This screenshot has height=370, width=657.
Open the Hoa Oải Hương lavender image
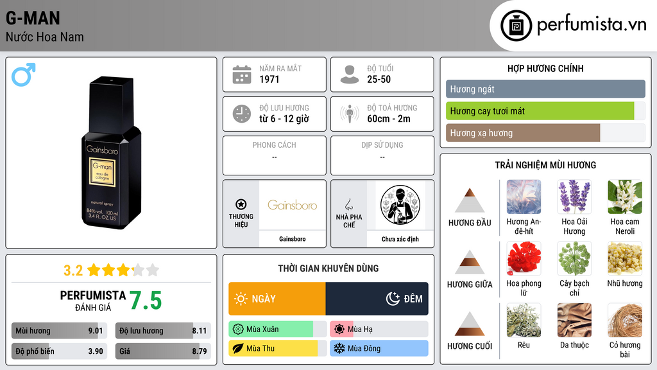[x=574, y=197]
